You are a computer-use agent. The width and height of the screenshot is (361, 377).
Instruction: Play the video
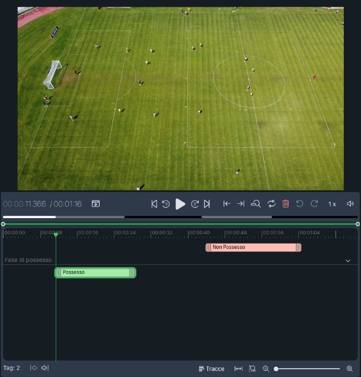click(x=180, y=204)
